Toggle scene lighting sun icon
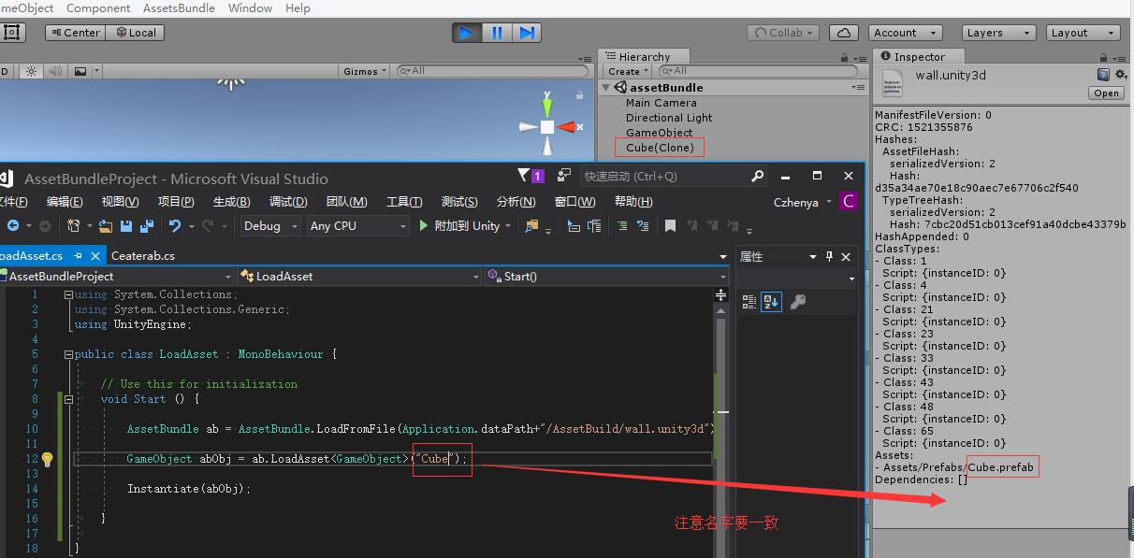The width and height of the screenshot is (1134, 558). pyautogui.click(x=31, y=71)
